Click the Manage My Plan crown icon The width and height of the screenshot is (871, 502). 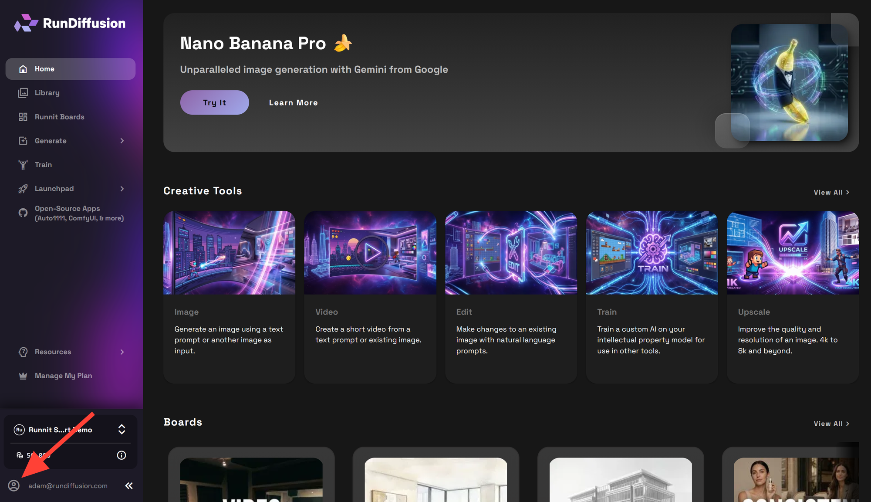pos(23,376)
